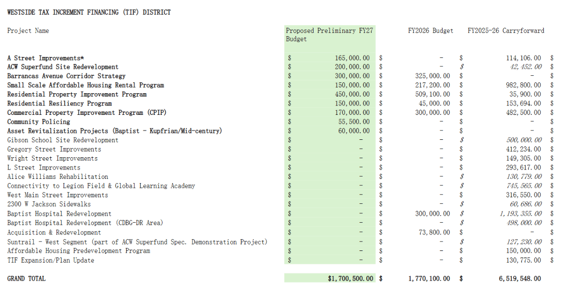Click Residential Property Improvement Program 450,000.00 cell
Image resolution: width=565 pixels, height=290 pixels.
(x=352, y=94)
